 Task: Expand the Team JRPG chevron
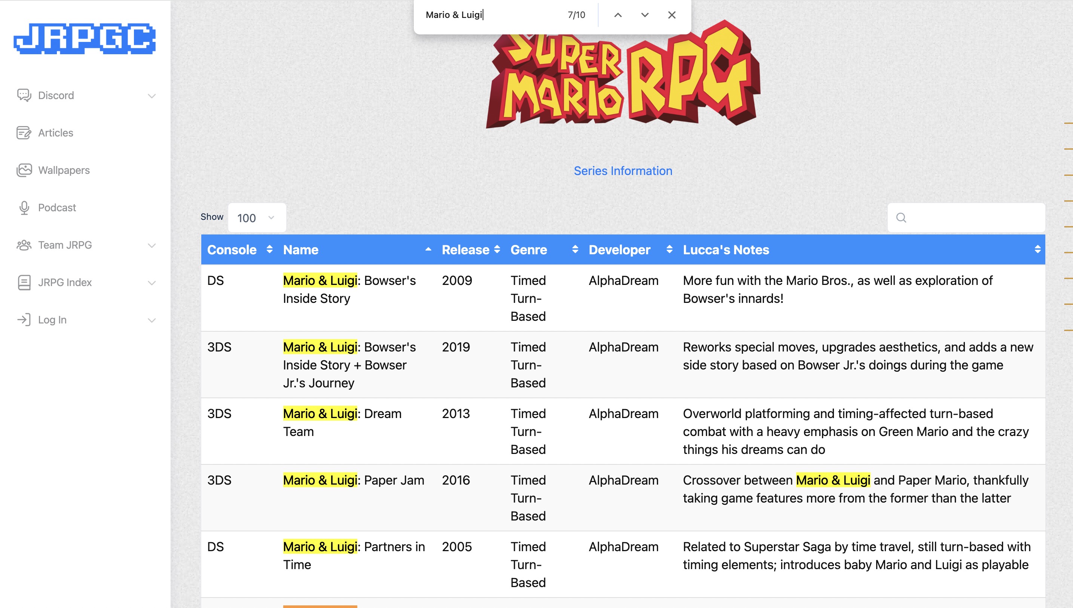[x=152, y=246]
